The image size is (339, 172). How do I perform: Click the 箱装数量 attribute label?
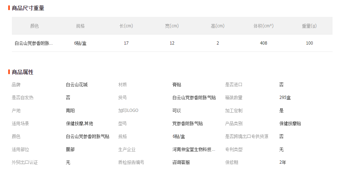(234, 98)
